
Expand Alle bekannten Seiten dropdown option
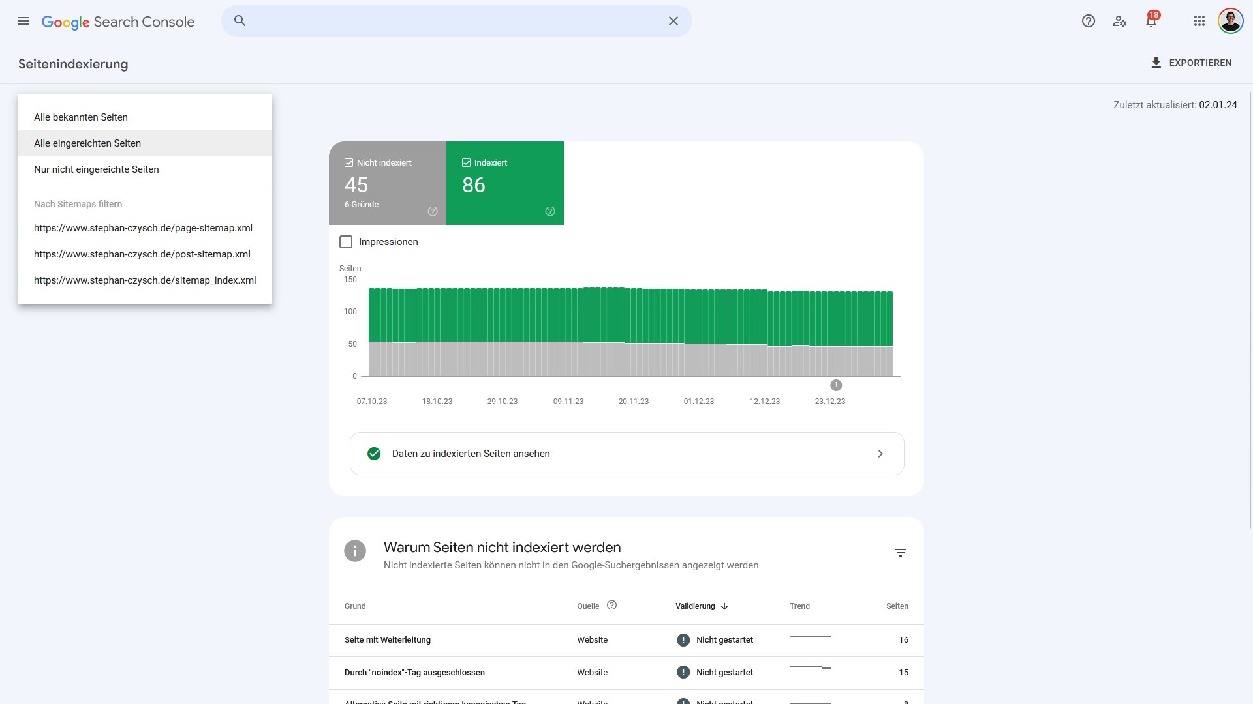pyautogui.click(x=80, y=117)
